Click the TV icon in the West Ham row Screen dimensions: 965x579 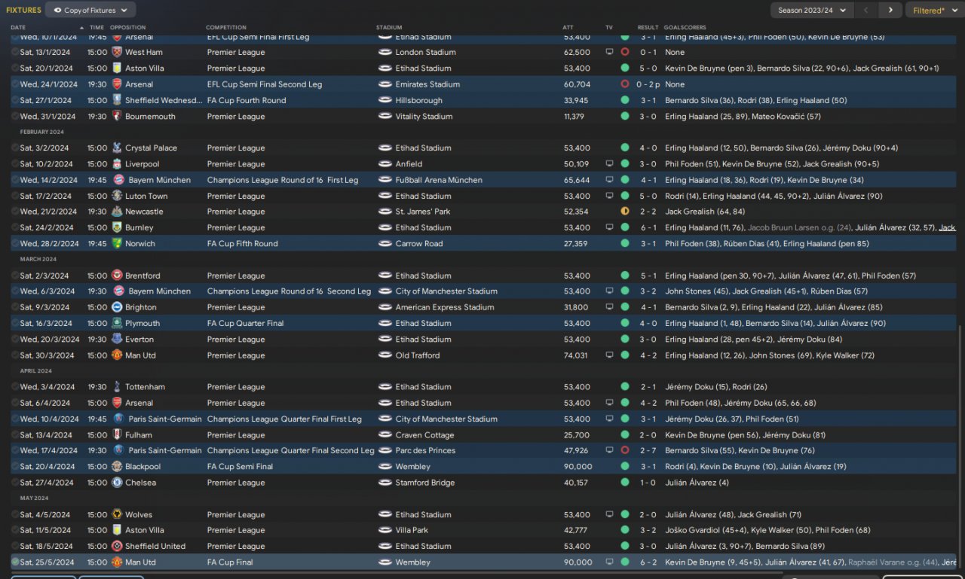[x=609, y=53]
